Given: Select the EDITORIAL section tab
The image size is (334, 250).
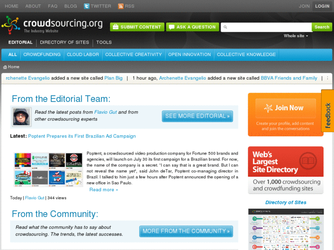Looking at the screenshot, I should tap(21, 42).
